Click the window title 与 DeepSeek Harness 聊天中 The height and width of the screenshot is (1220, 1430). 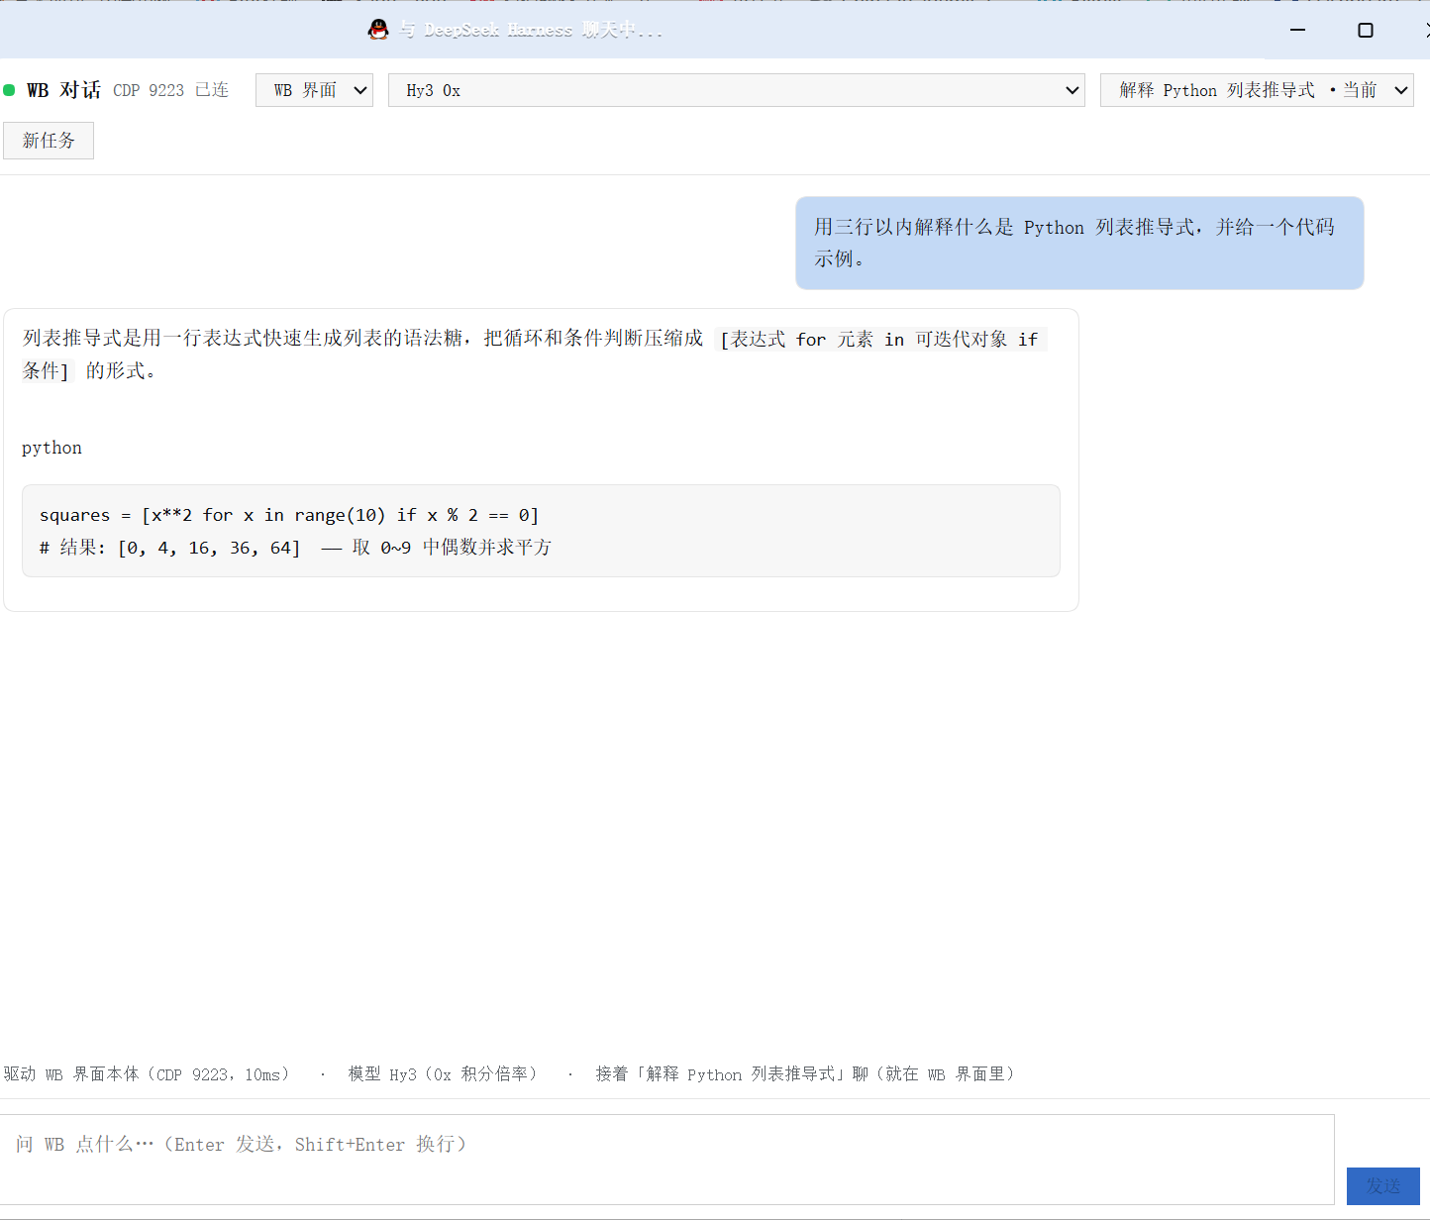pyautogui.click(x=531, y=30)
